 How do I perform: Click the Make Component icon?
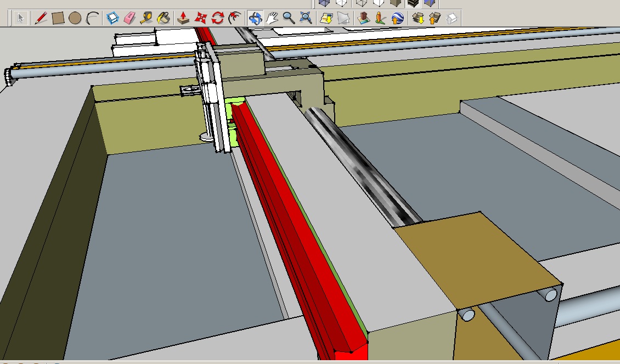click(x=112, y=18)
